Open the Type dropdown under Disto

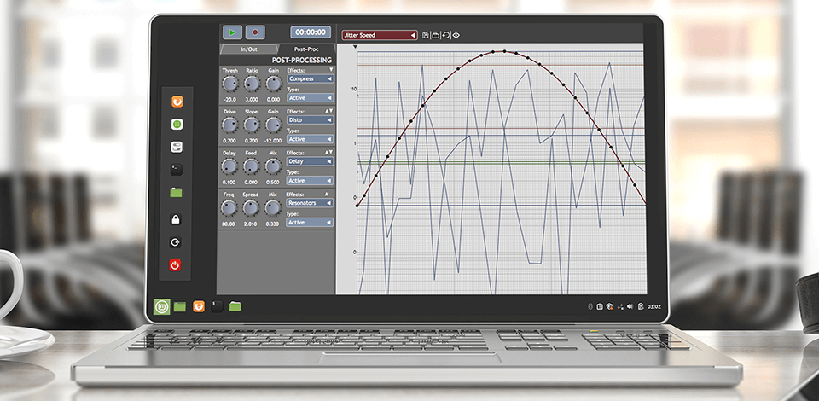click(x=311, y=139)
